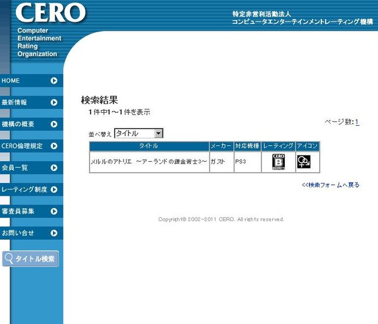
Task: Click the arrow icon beside HOME
Action: 54,81
